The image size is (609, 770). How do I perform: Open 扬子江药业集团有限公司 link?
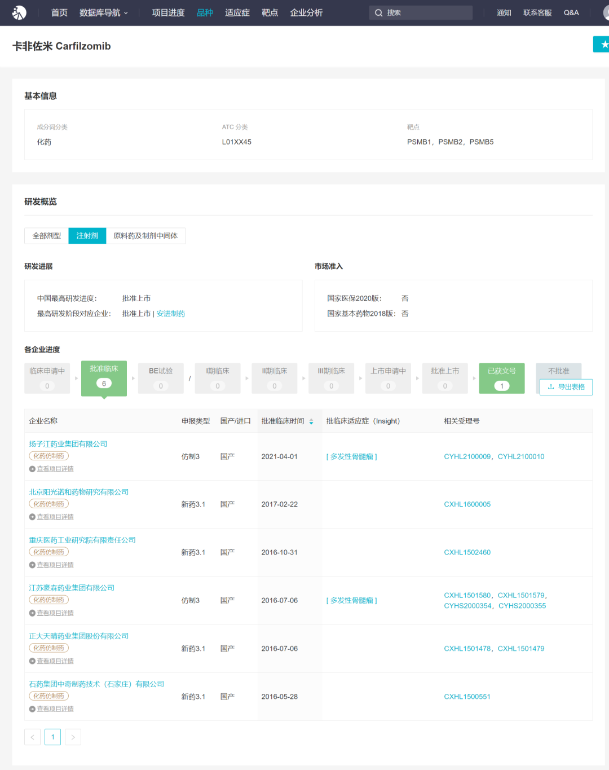coord(68,444)
